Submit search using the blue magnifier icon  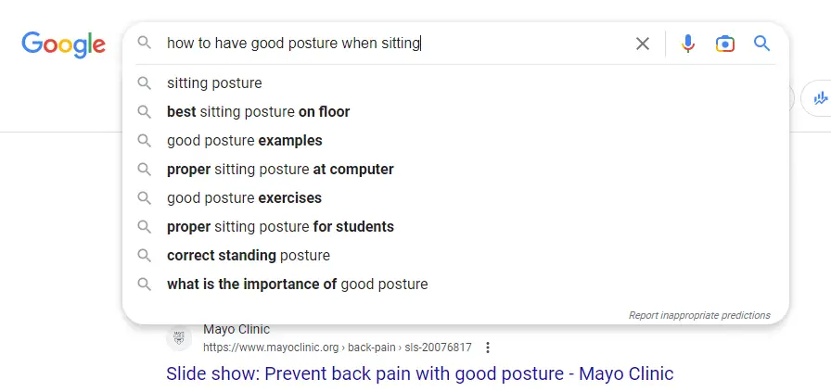[x=761, y=44]
